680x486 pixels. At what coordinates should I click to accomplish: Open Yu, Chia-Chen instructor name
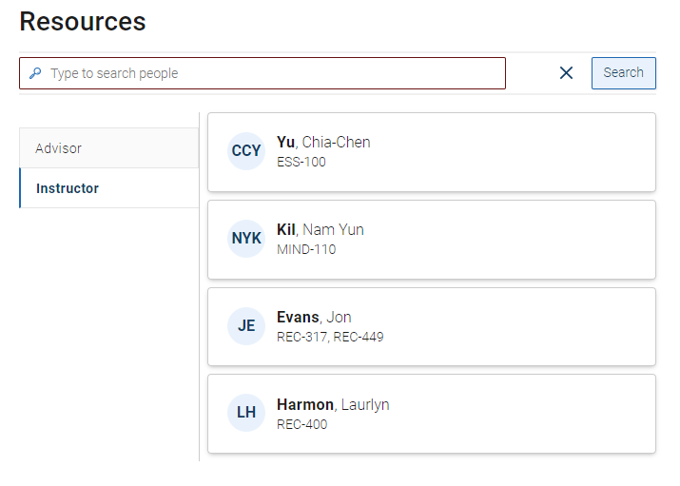click(323, 143)
